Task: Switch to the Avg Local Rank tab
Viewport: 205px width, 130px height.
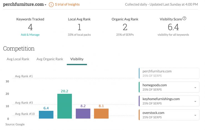Action: [18, 59]
